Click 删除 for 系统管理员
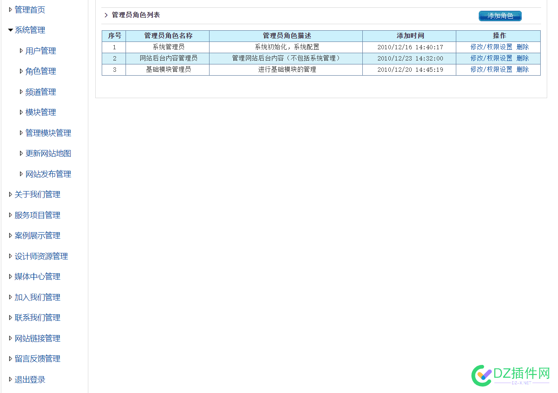Screen dimensions: 558x393 pos(523,47)
